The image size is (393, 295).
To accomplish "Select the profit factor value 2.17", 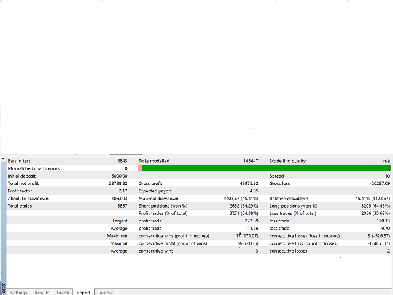I will click(123, 191).
